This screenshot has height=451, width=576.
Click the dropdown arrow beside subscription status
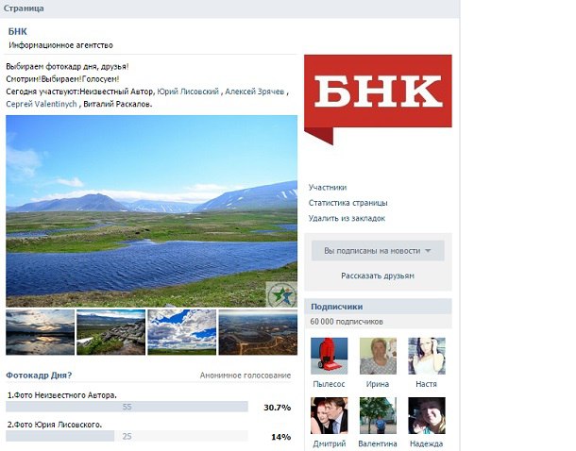click(x=428, y=251)
